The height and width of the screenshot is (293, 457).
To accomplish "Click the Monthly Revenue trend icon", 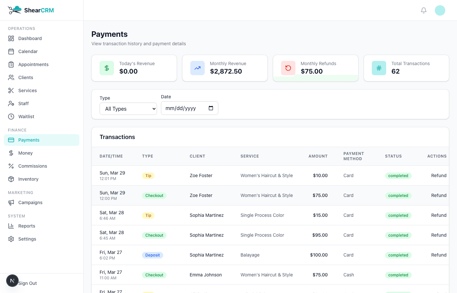I will 197,68.
